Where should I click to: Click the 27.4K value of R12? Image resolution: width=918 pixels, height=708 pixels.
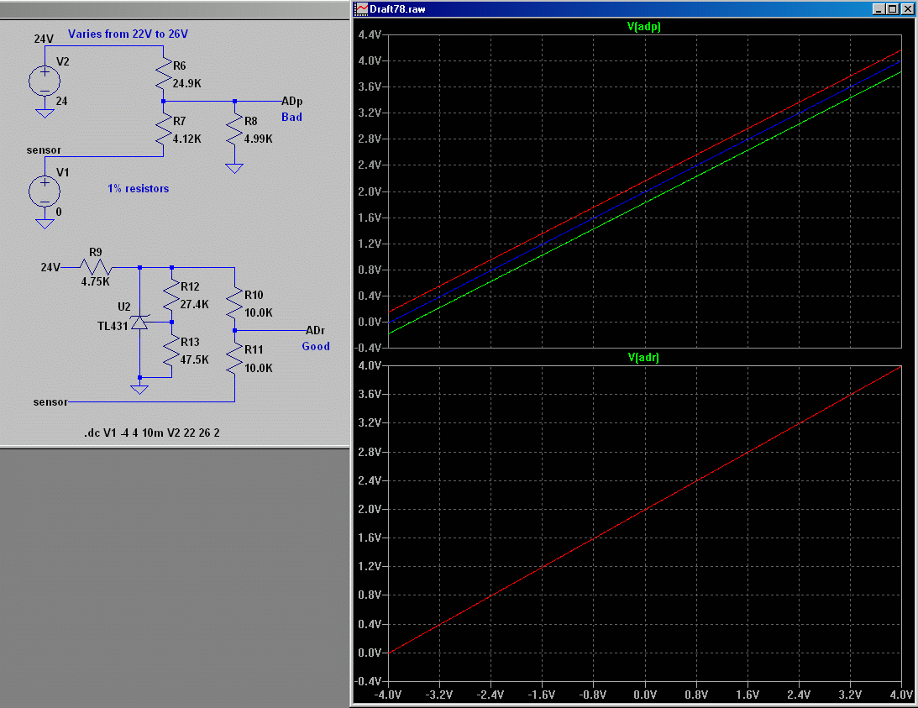[194, 305]
